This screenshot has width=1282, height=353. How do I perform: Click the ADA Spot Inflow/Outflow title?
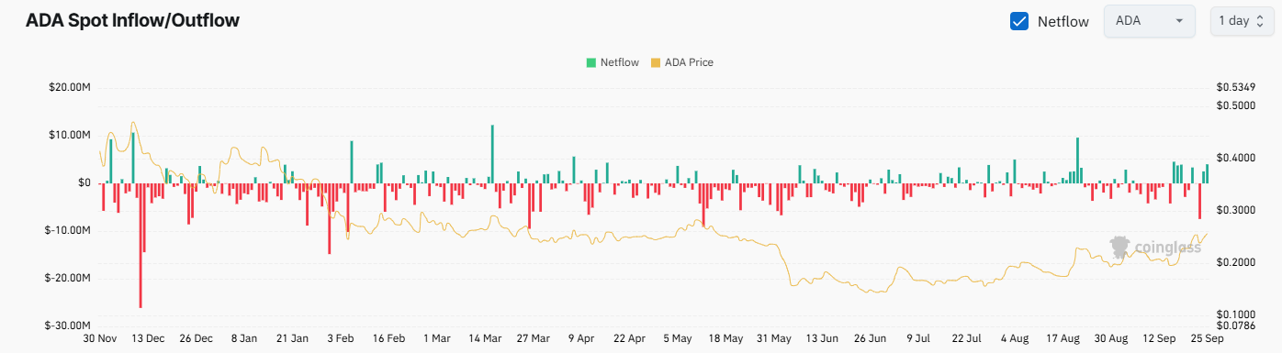tap(132, 20)
